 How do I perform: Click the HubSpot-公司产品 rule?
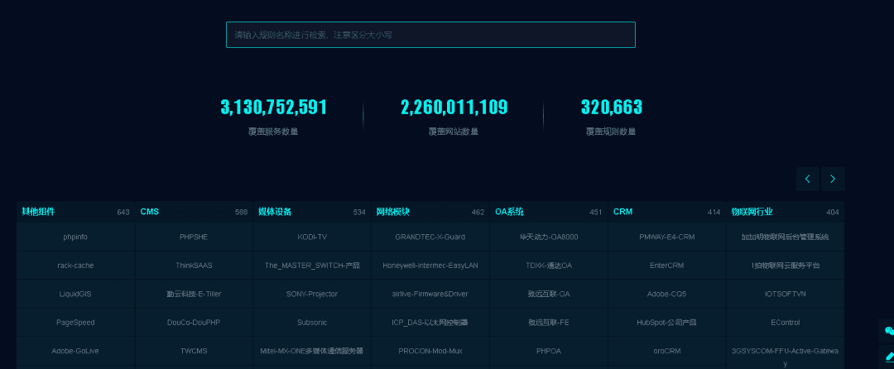coord(666,323)
